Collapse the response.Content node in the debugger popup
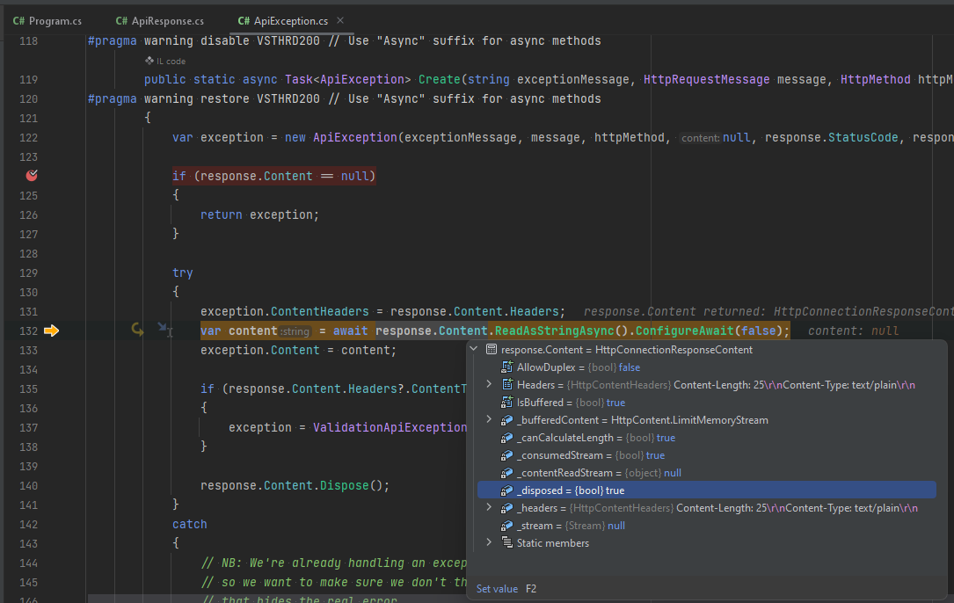954x603 pixels. click(473, 349)
